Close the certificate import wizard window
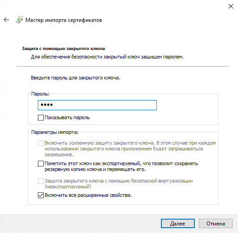The image size is (238, 233). [231, 6]
